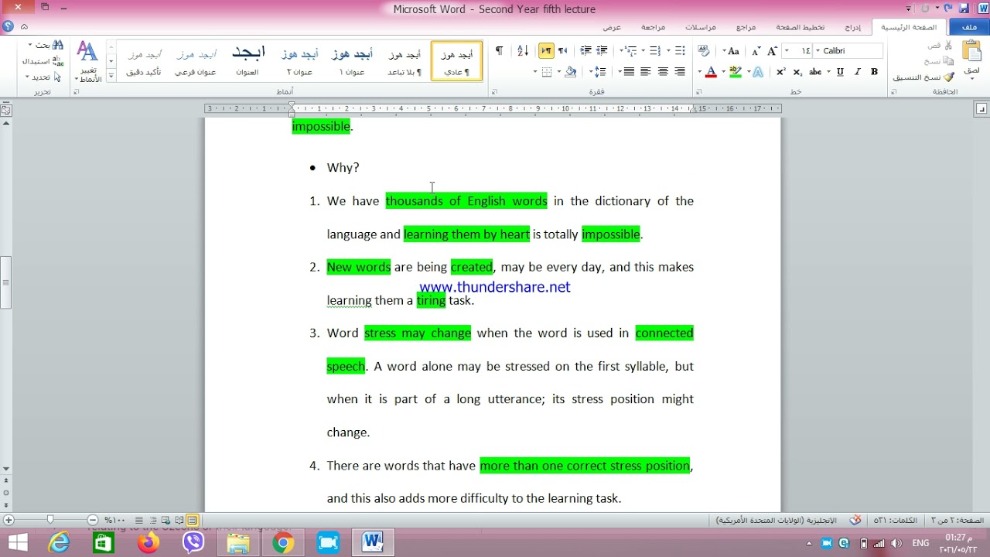Open line spacing options

click(x=599, y=72)
